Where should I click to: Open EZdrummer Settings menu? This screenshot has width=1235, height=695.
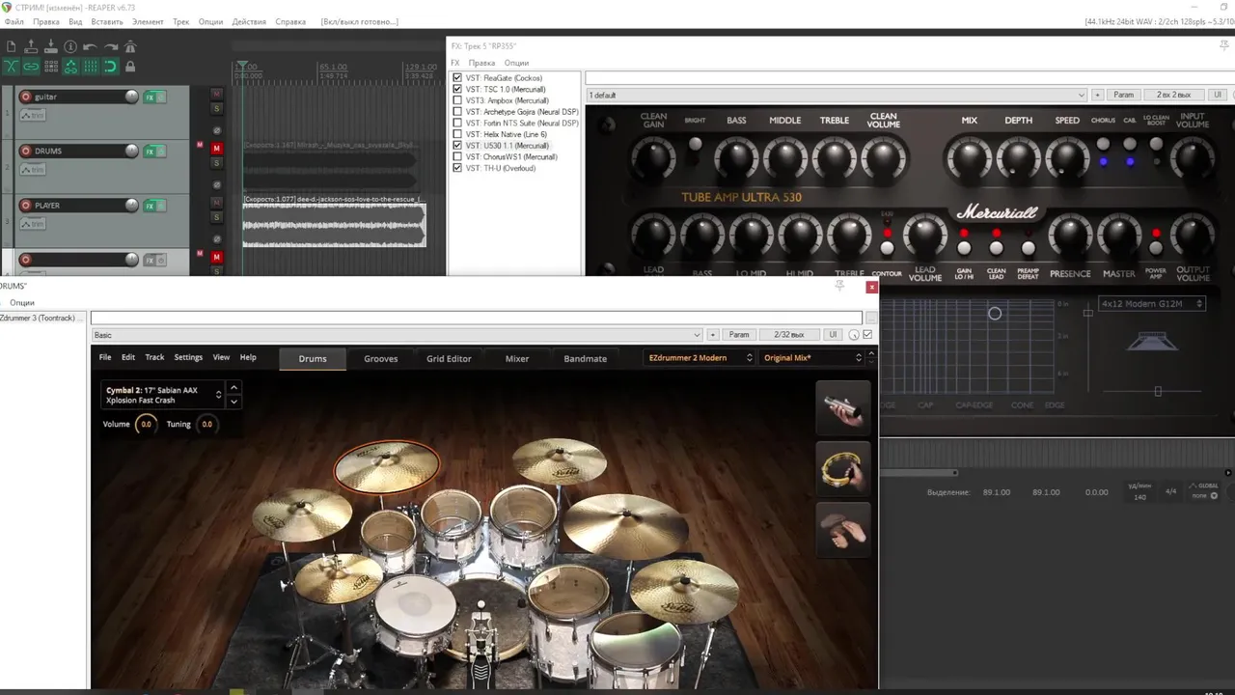coord(188,357)
